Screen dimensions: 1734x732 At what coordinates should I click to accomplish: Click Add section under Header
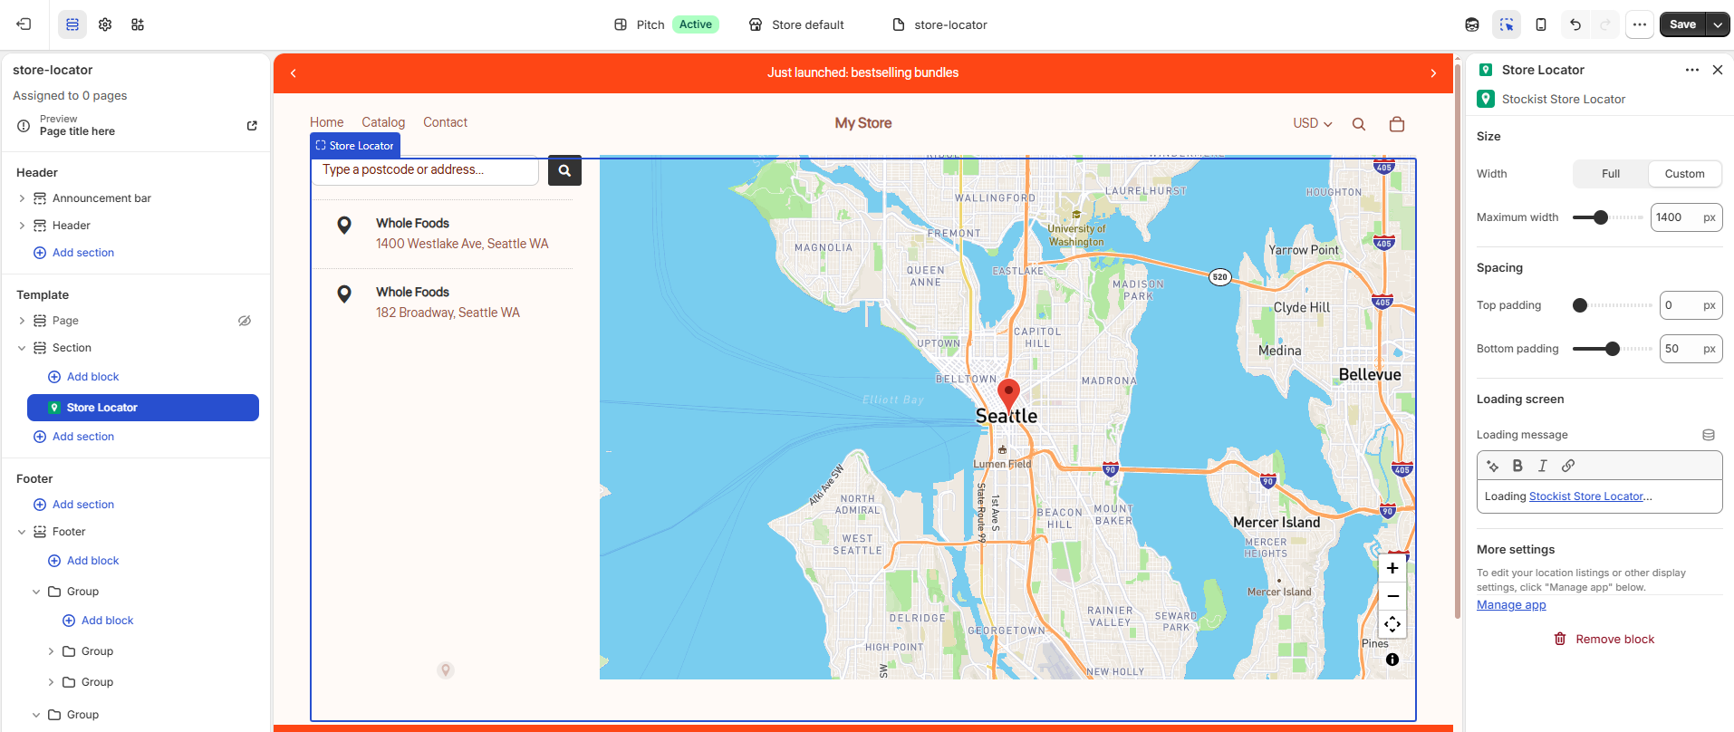pyautogui.click(x=73, y=253)
